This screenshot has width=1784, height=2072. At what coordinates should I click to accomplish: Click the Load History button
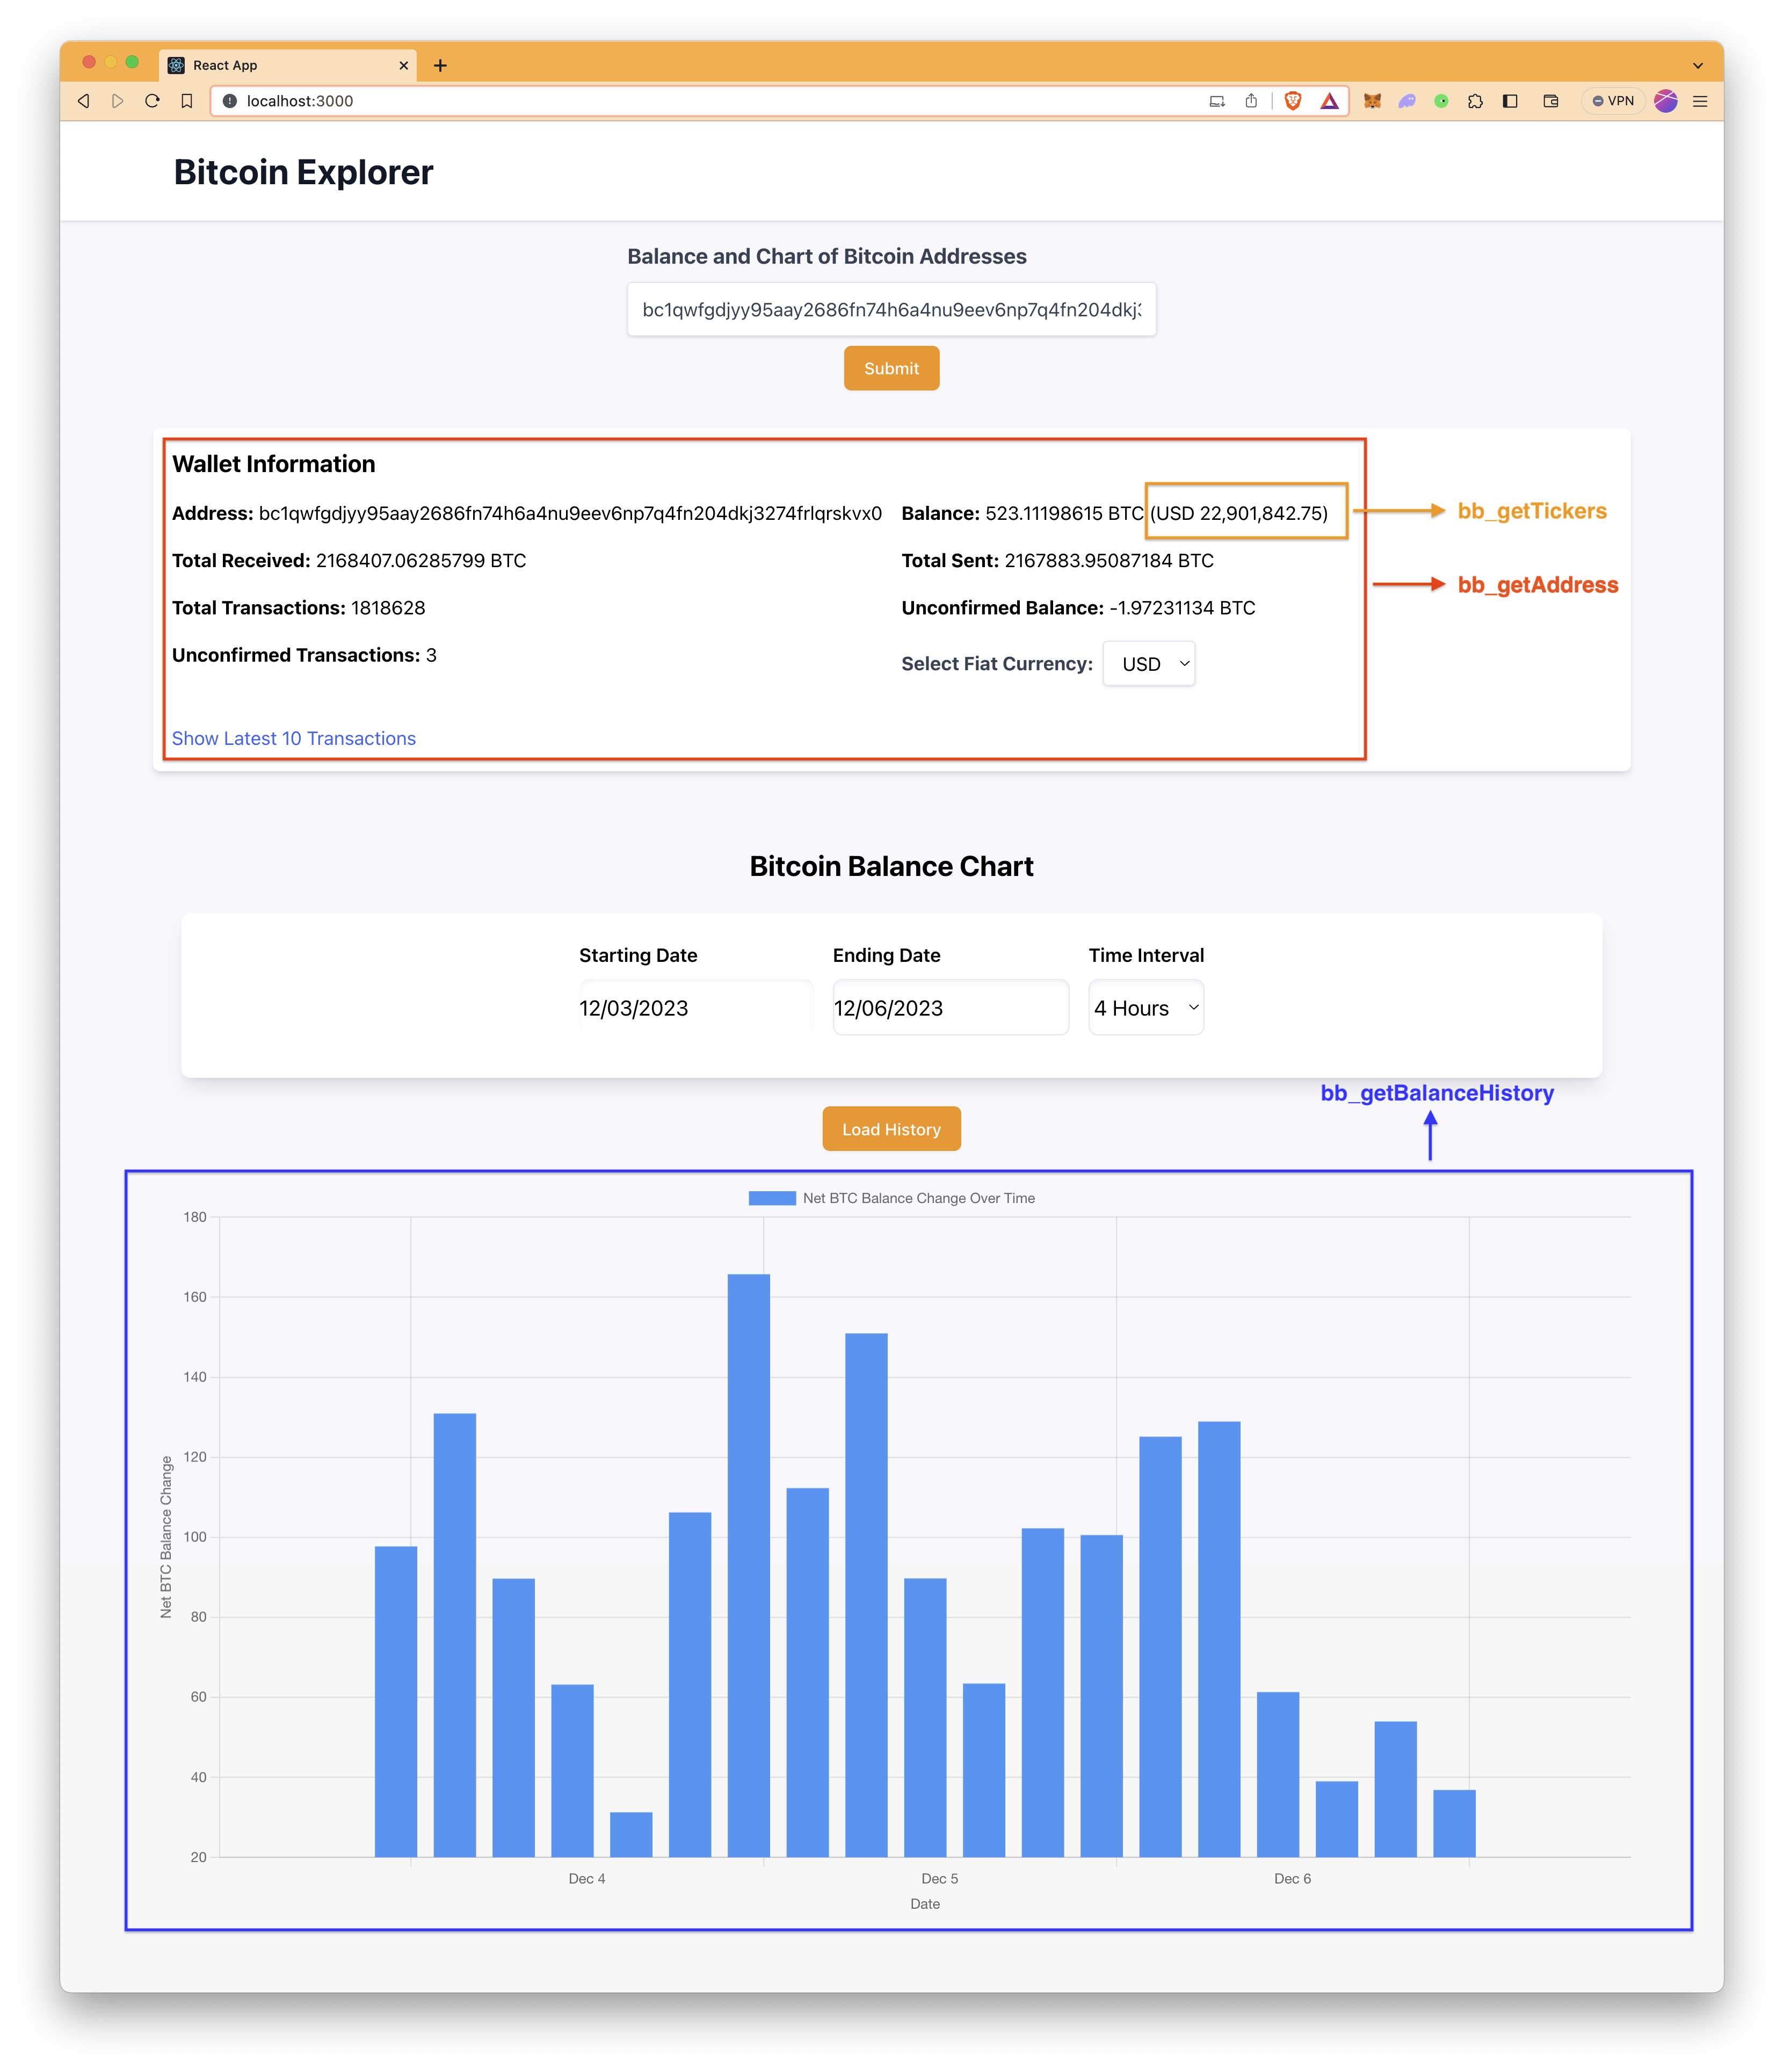point(891,1129)
